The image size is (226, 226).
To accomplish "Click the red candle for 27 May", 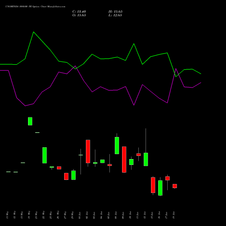I will pyautogui.click(x=66, y=176).
